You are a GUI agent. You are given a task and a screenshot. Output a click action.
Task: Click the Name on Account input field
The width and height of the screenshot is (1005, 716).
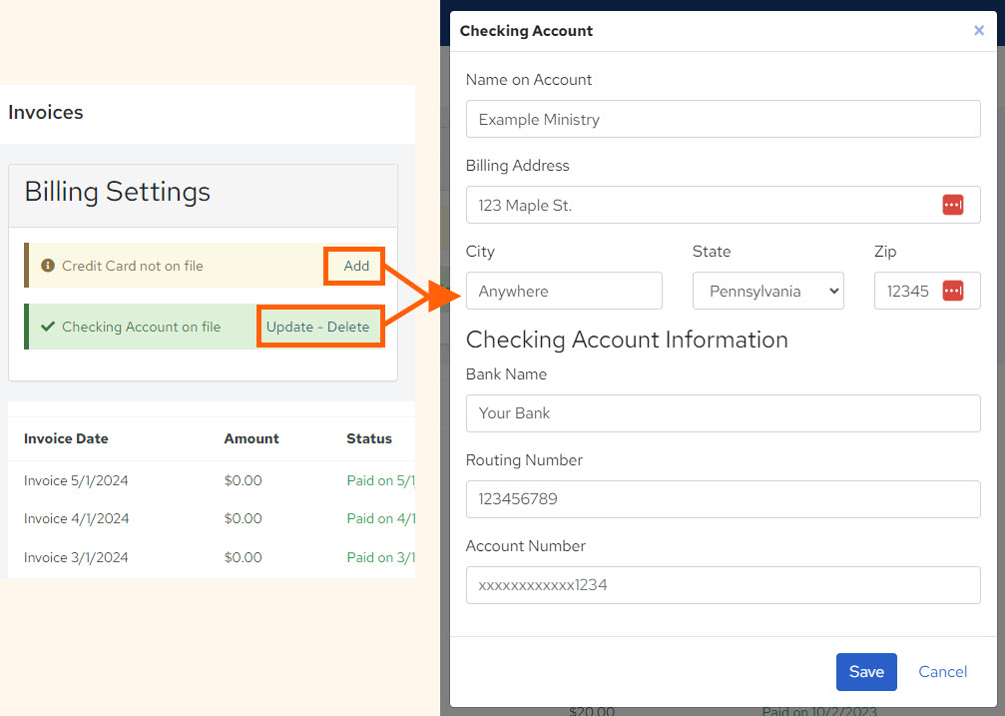click(723, 119)
